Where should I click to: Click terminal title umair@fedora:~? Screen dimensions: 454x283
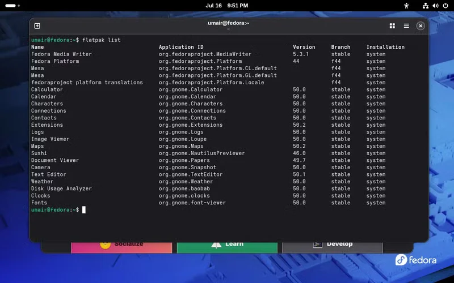click(229, 23)
